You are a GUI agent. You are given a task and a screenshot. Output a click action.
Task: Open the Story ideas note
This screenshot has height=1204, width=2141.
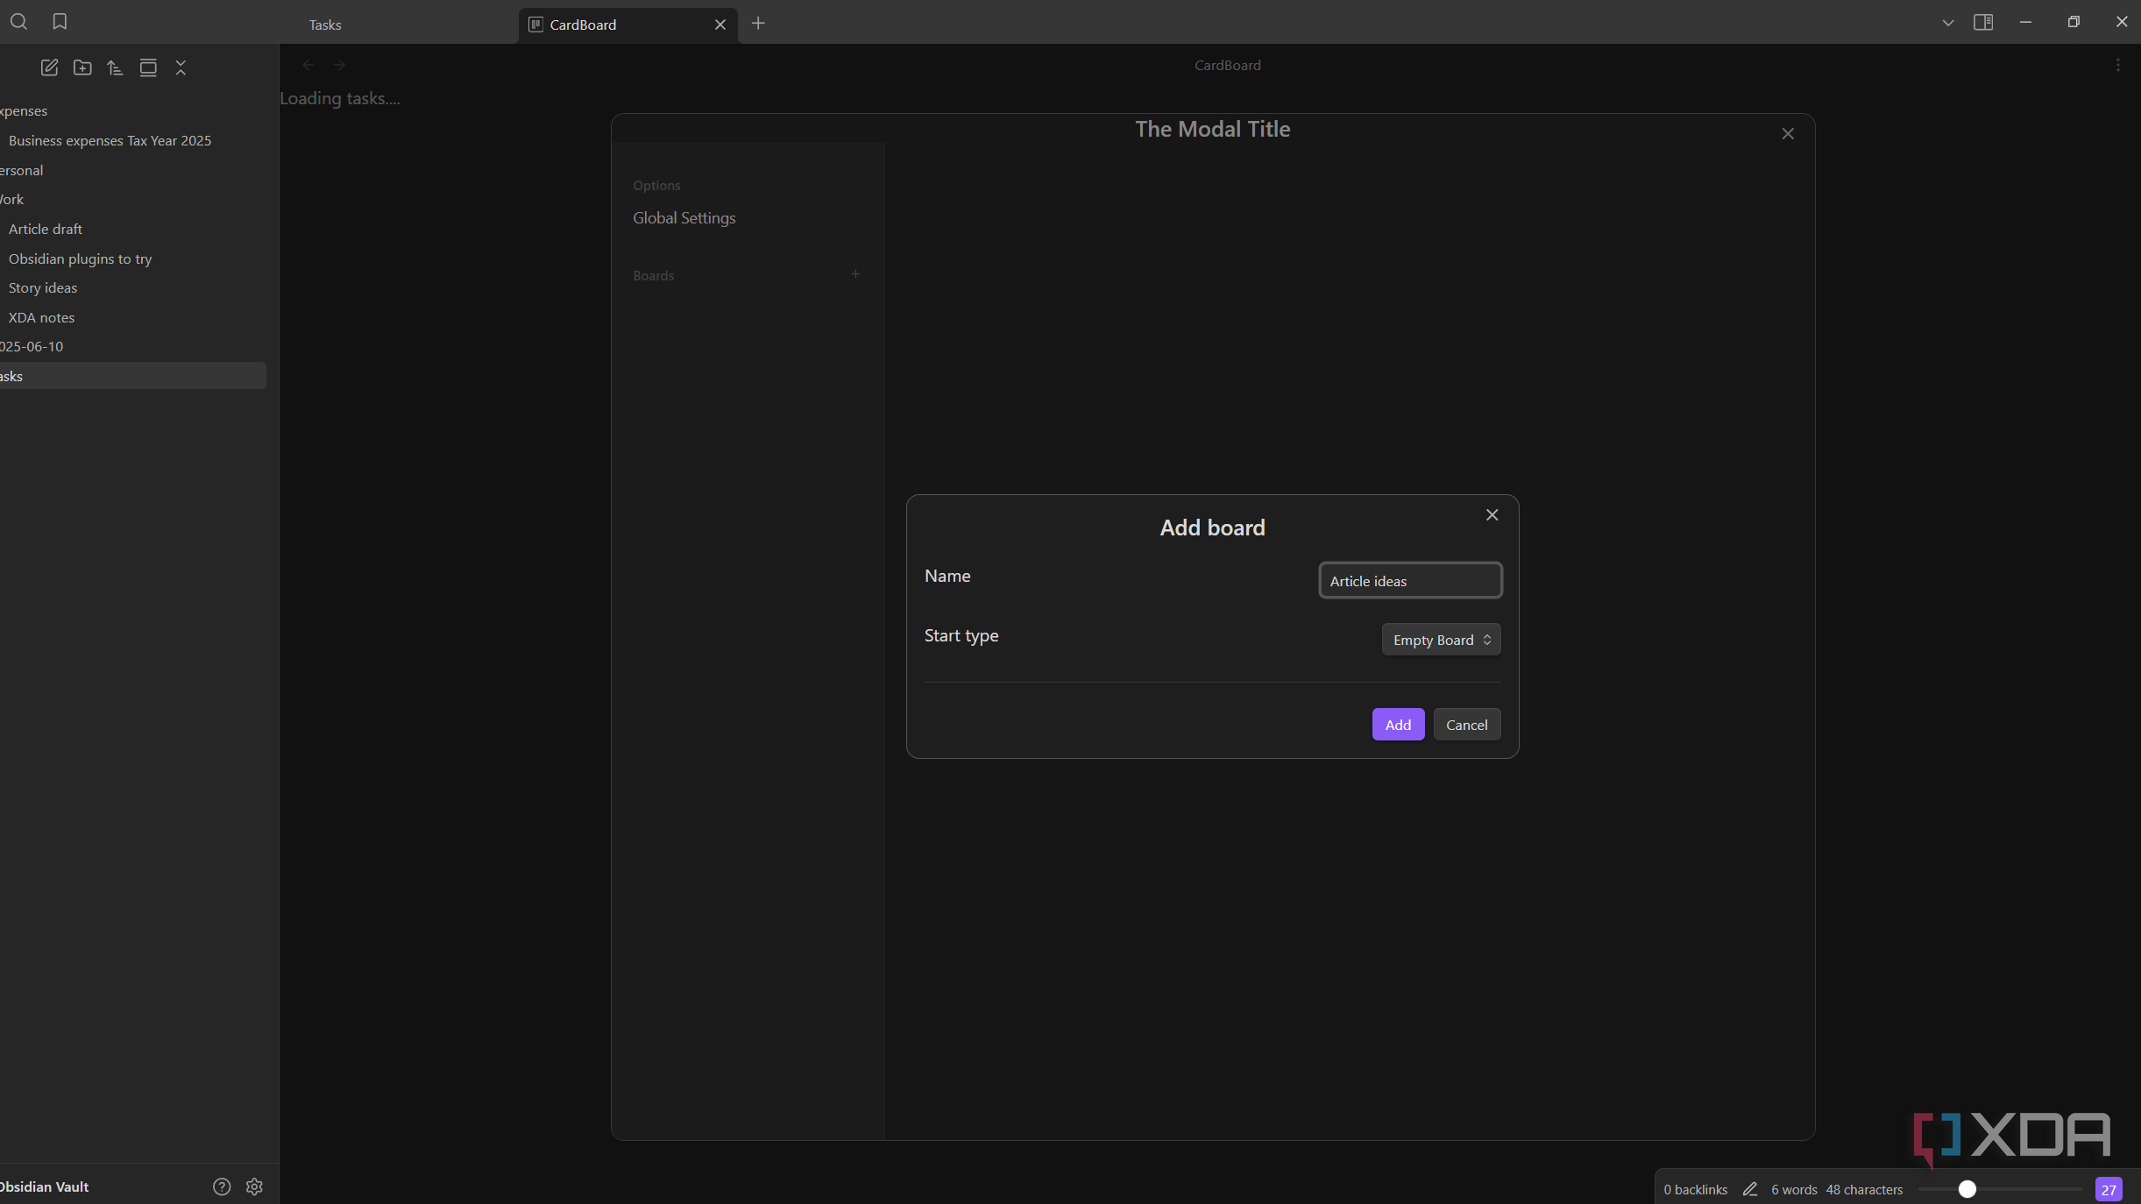(x=43, y=287)
